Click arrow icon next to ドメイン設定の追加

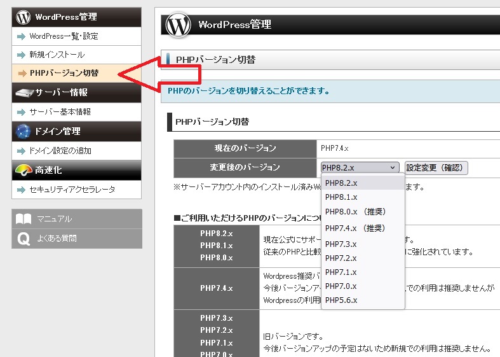[21, 151]
